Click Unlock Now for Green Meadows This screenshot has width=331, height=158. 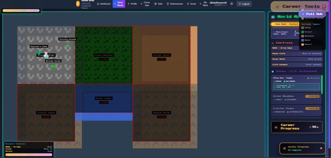coord(313,96)
